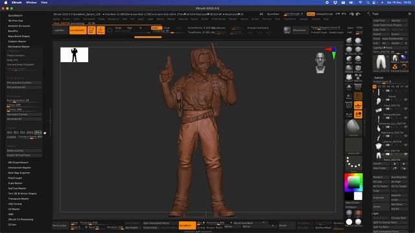Select the LeftArm_RDCTM subtool thumbnail
415x233 pixels.
click(x=379, y=137)
